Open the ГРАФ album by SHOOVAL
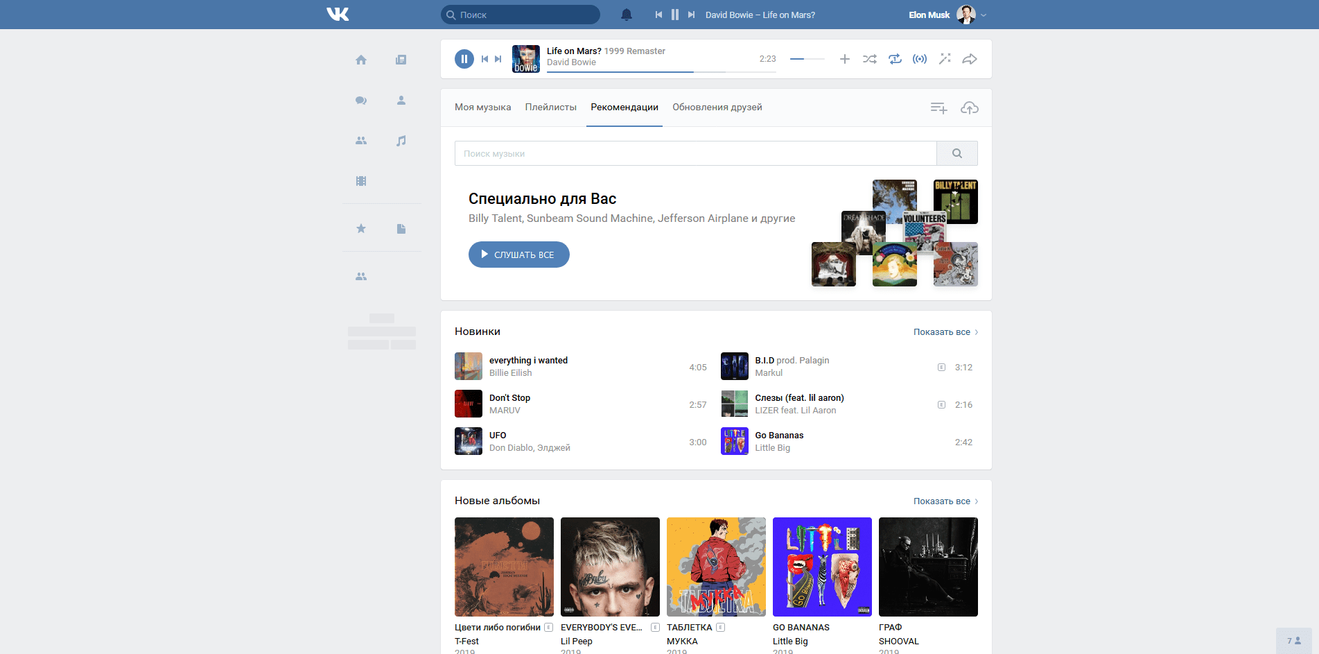Screen dimensions: 1319x654 click(x=928, y=567)
